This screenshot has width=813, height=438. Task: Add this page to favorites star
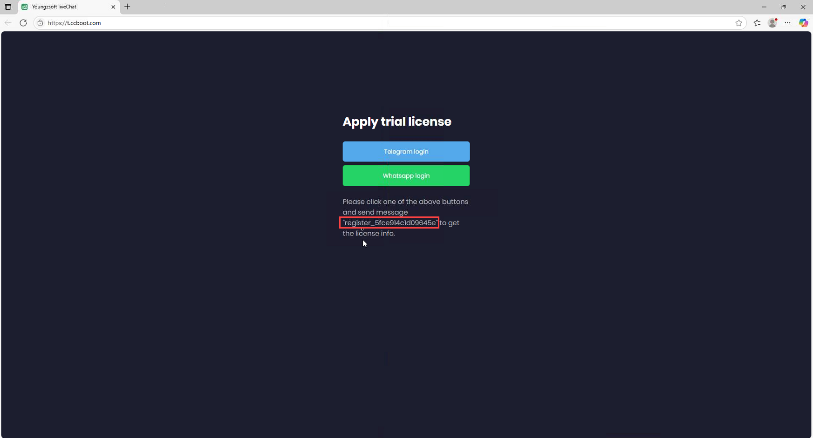pos(738,23)
